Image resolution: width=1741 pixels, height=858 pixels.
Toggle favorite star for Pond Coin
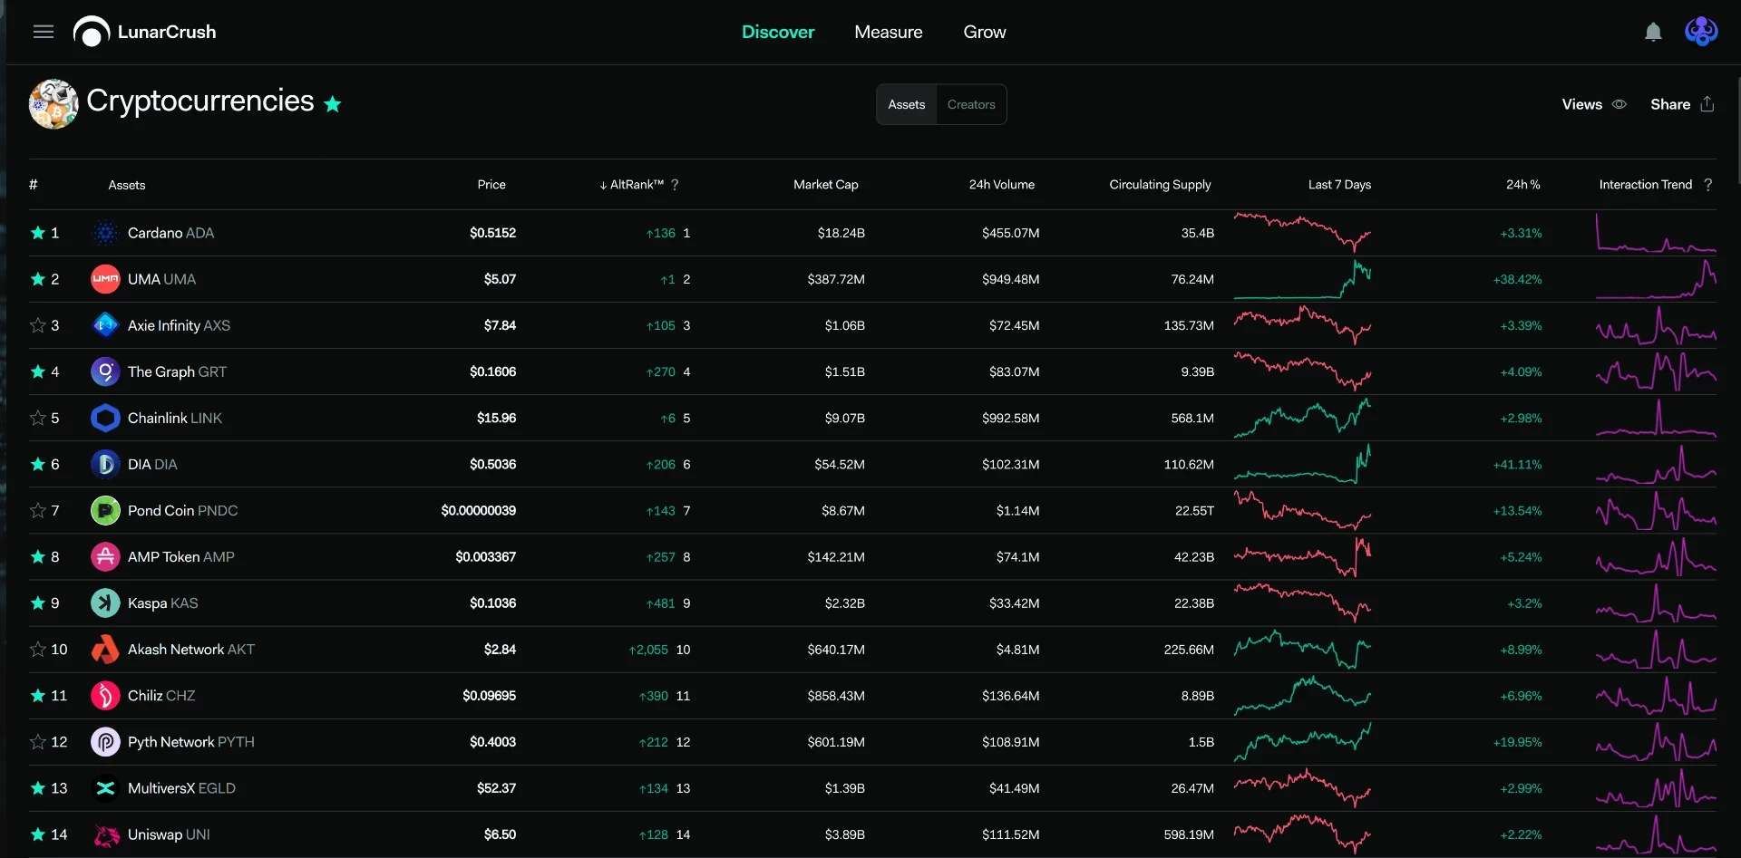point(38,510)
